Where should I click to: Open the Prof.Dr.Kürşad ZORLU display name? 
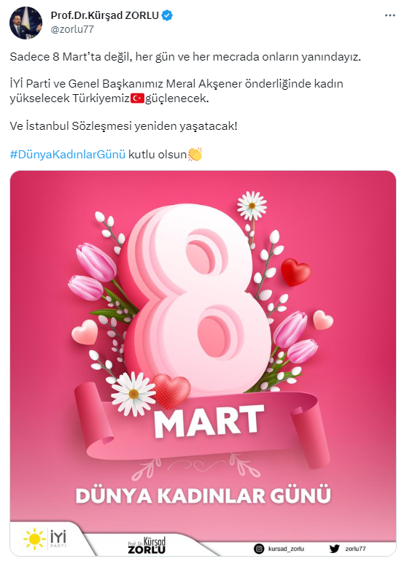pyautogui.click(x=104, y=15)
